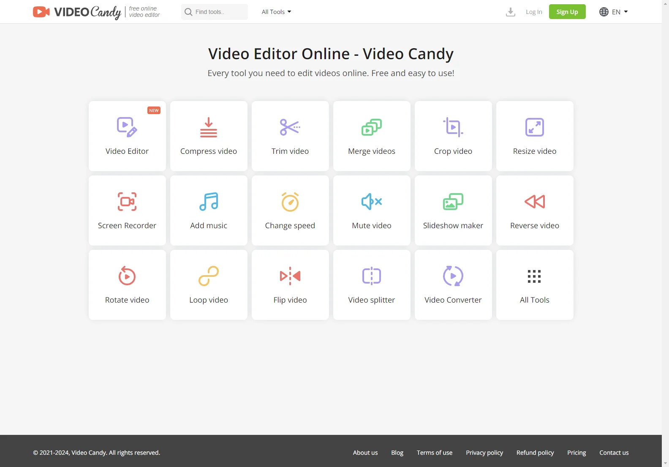
Task: Open the Contact us link
Action: [x=614, y=453]
